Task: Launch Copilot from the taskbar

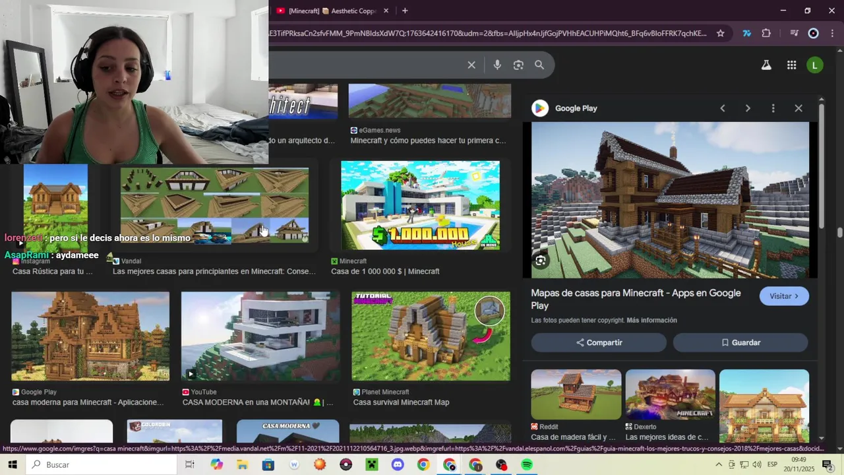Action: pyautogui.click(x=217, y=464)
